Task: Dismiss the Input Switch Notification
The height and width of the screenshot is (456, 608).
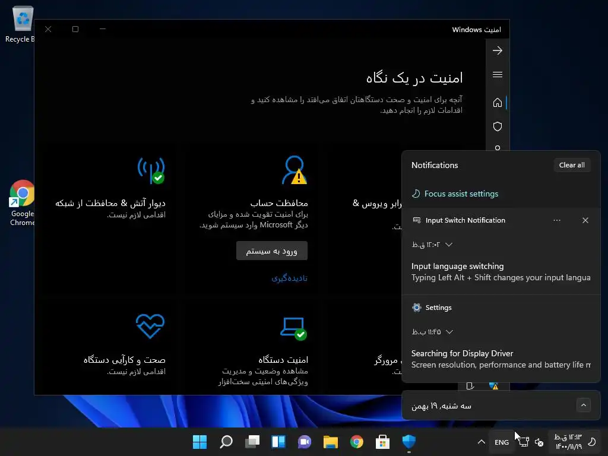Action: (585, 220)
